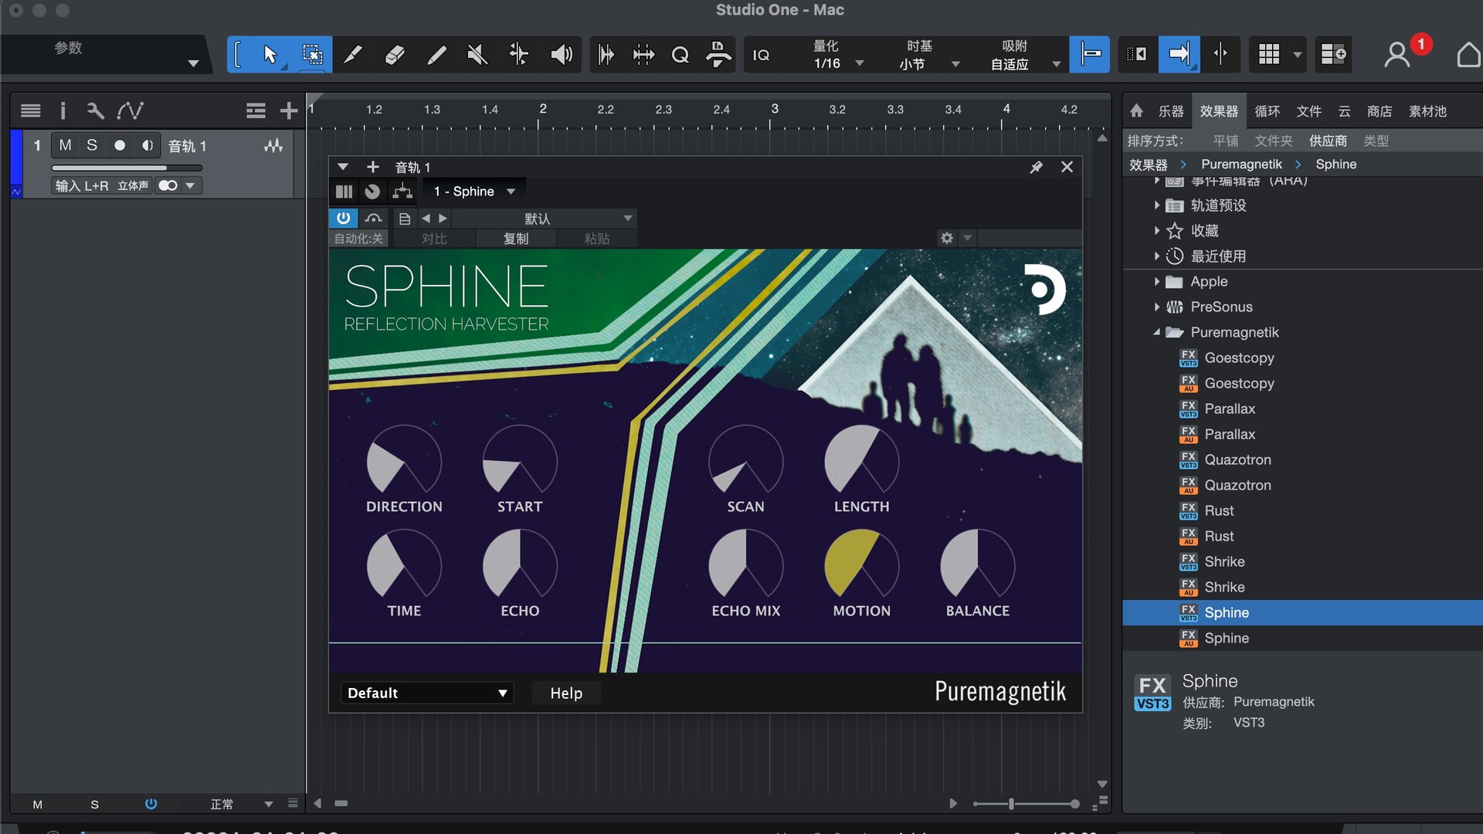Go to the Start page home icon
1483x834 pixels.
[x=1468, y=55]
